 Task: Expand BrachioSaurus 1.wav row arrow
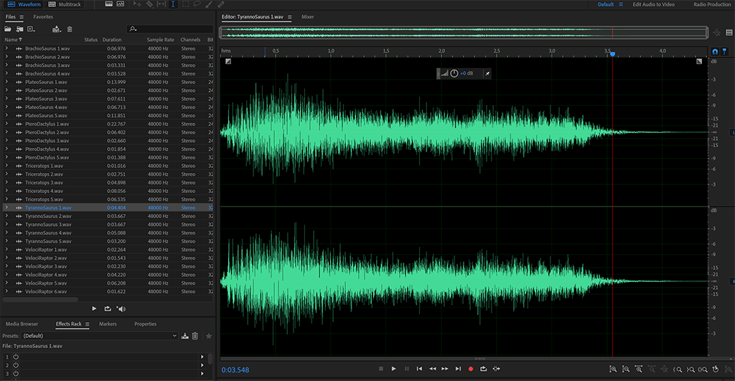coord(6,48)
